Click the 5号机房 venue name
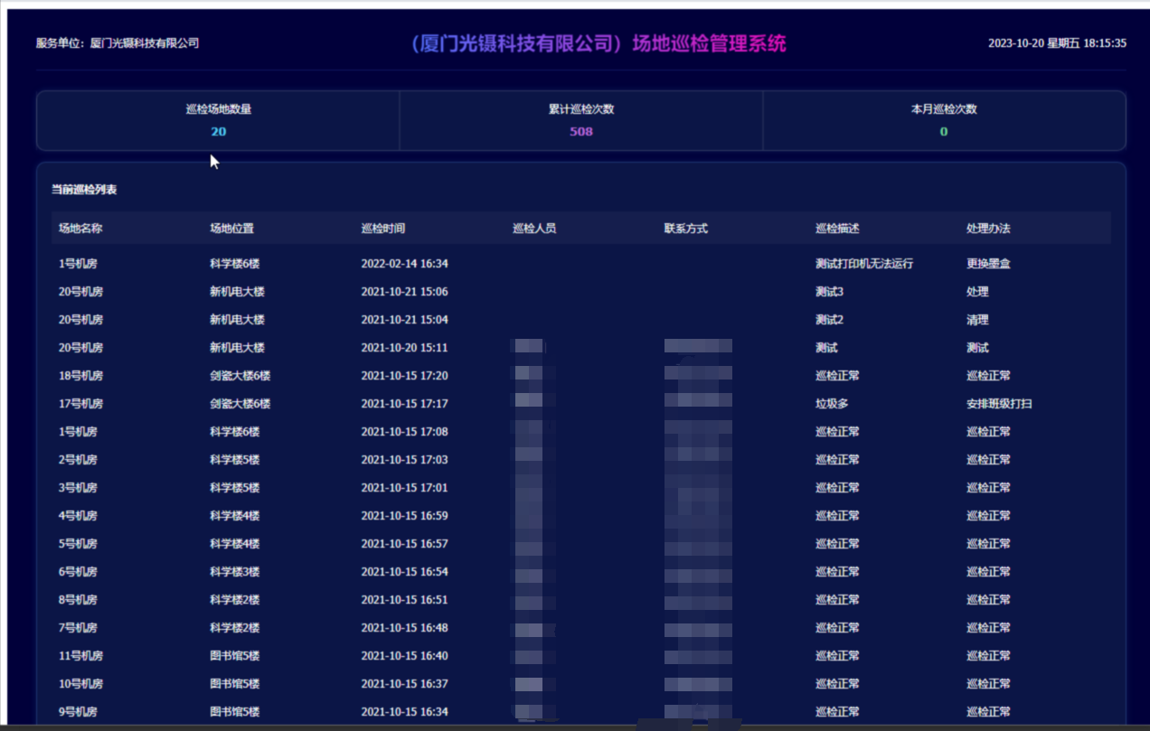This screenshot has height=731, width=1150. 78,544
